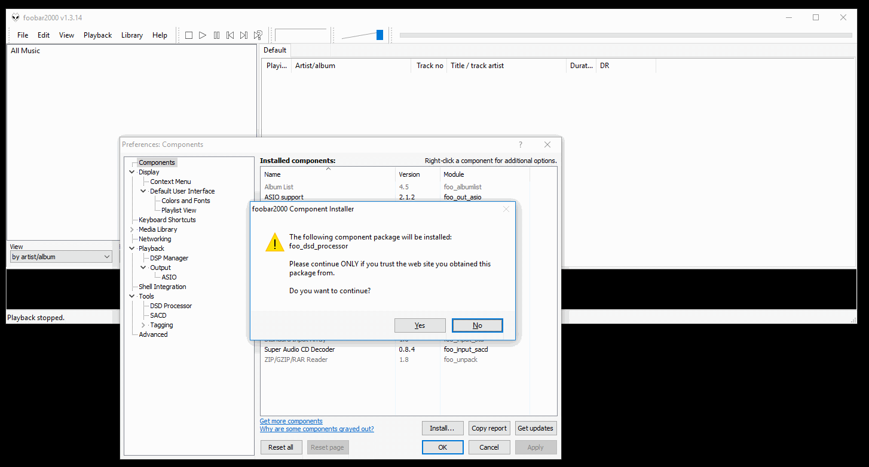Click the Random playback button
This screenshot has width=869, height=467.
point(258,35)
